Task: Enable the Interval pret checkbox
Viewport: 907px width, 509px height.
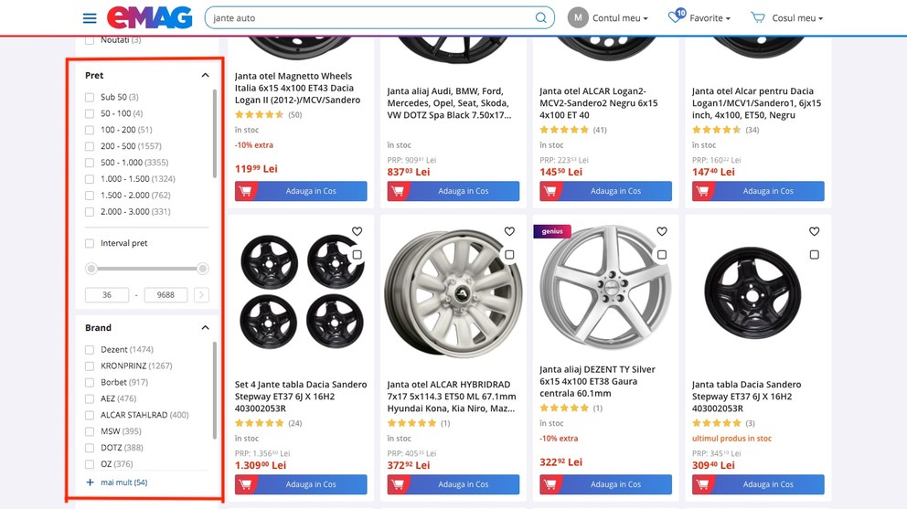Action: pos(89,243)
